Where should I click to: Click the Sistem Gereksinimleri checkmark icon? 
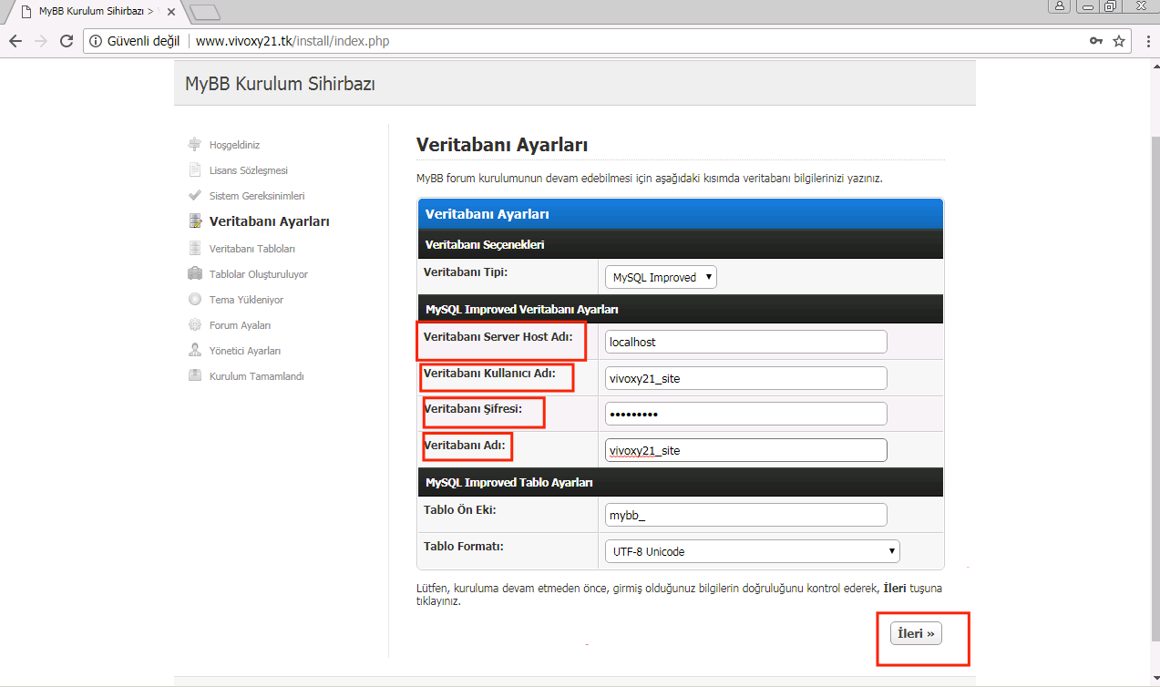194,195
